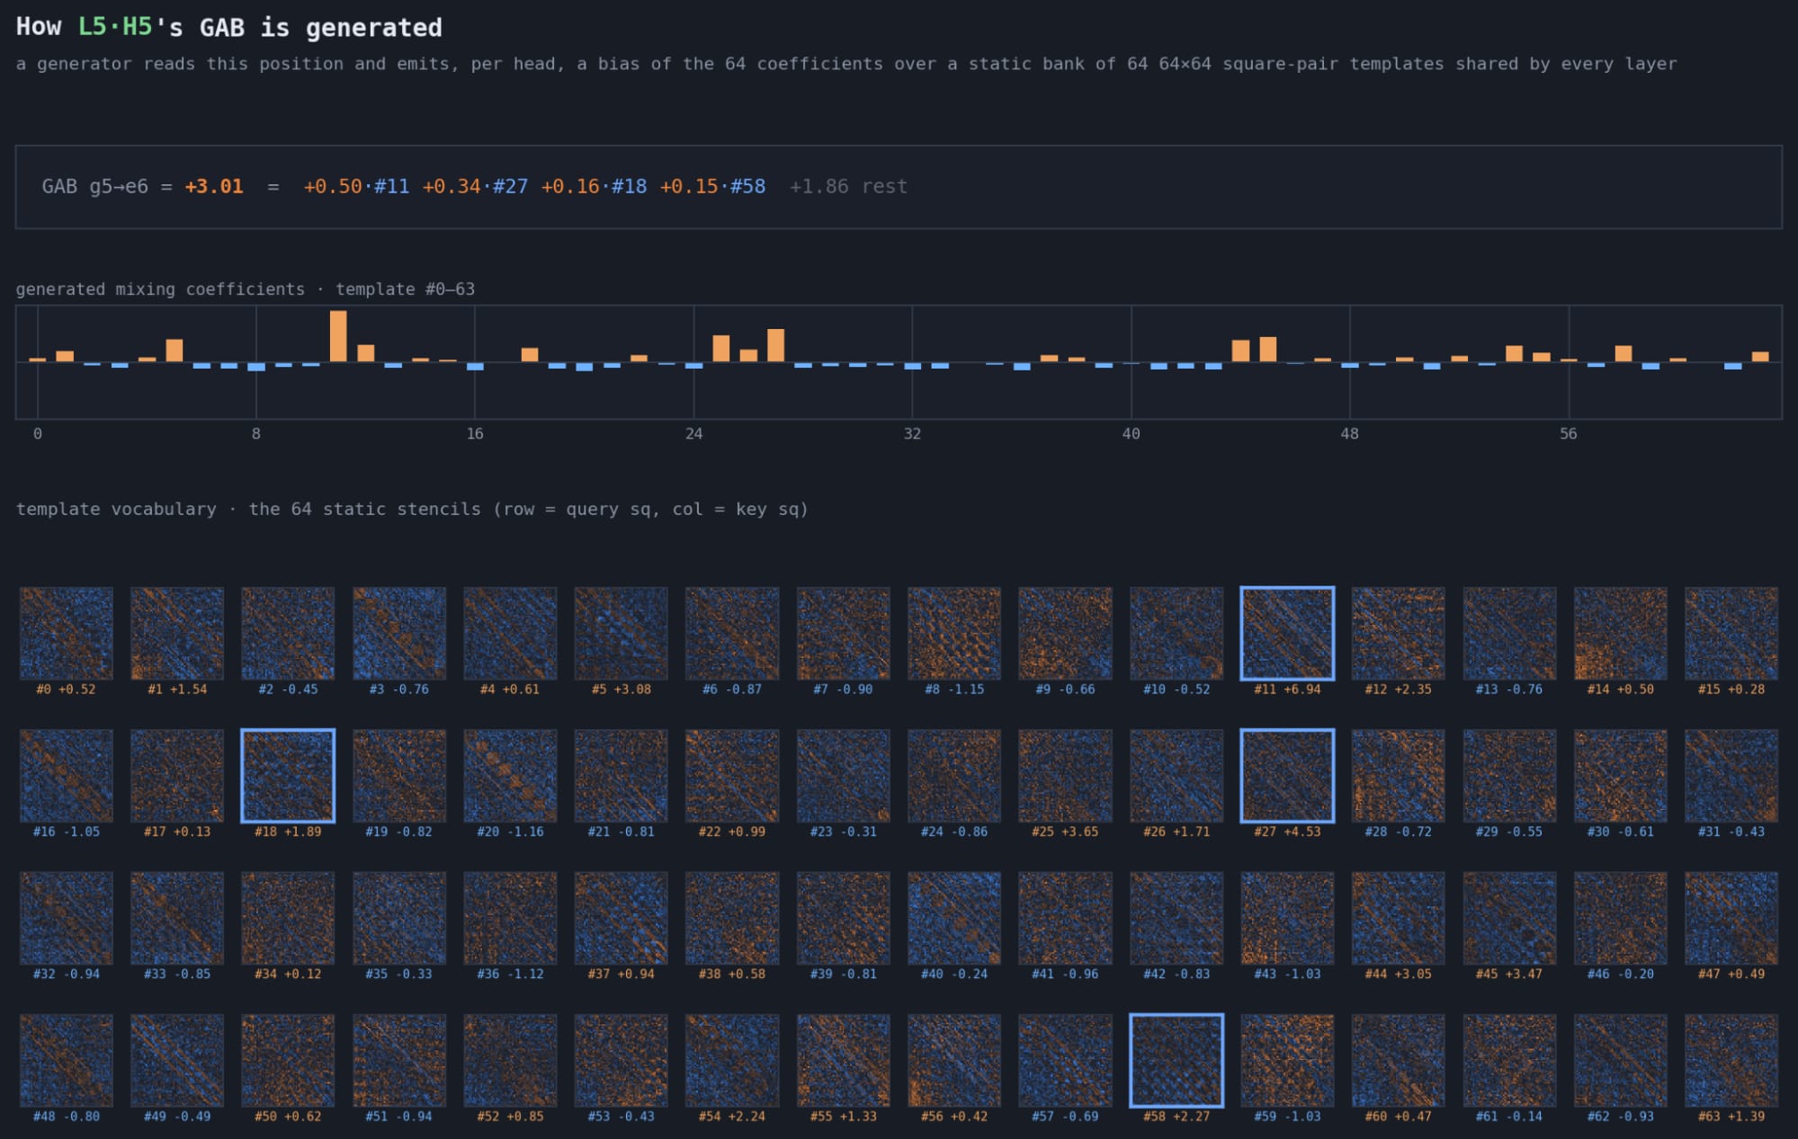Click the "#26 +1.71" stencil caption

(1176, 832)
